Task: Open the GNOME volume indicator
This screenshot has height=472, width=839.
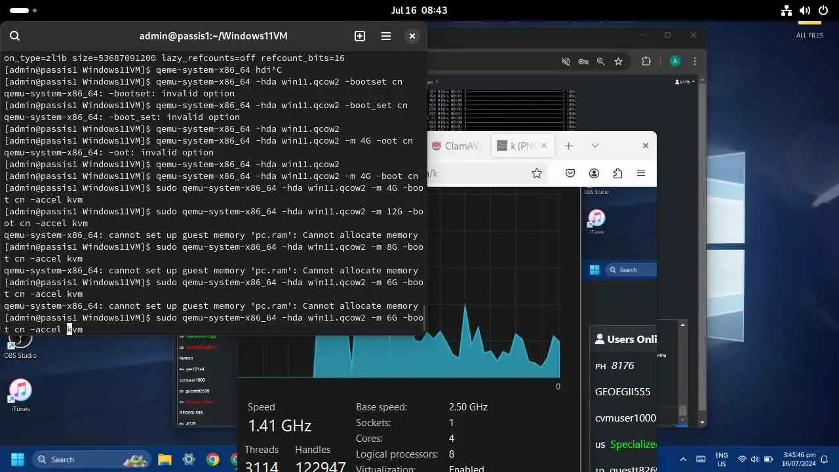Action: coord(805,10)
